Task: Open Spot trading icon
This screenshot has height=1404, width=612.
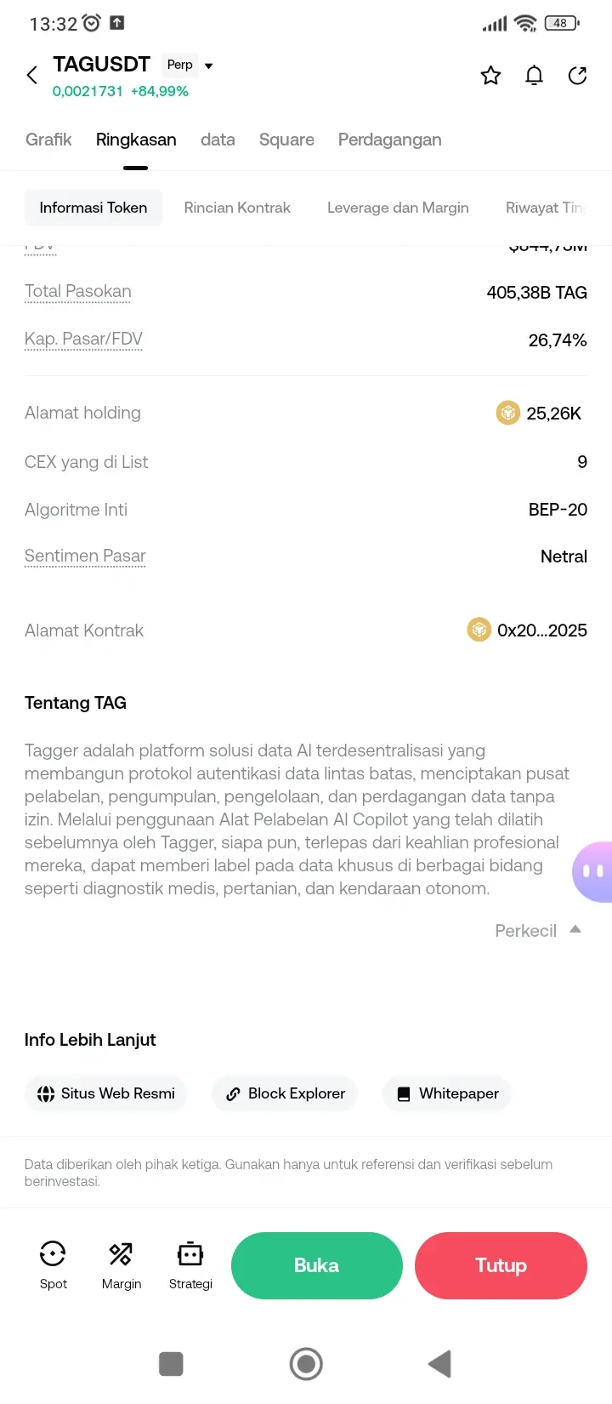Action: point(53,1253)
